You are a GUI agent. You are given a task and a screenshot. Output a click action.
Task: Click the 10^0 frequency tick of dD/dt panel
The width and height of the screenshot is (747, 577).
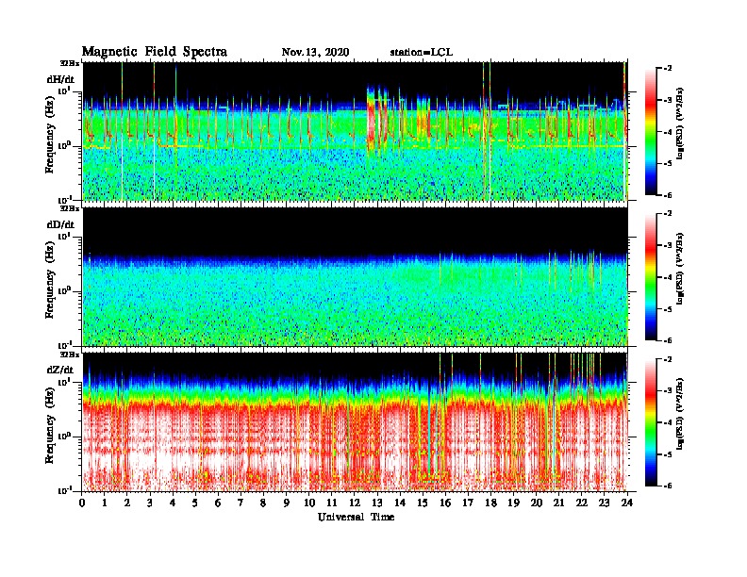tap(65, 290)
